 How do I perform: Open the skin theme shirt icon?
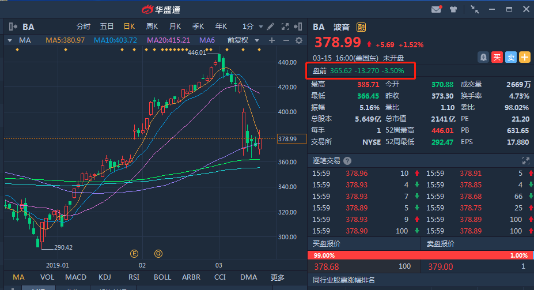(x=453, y=9)
